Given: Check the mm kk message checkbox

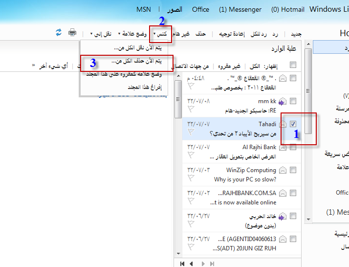Looking at the screenshot, I should (293, 101).
